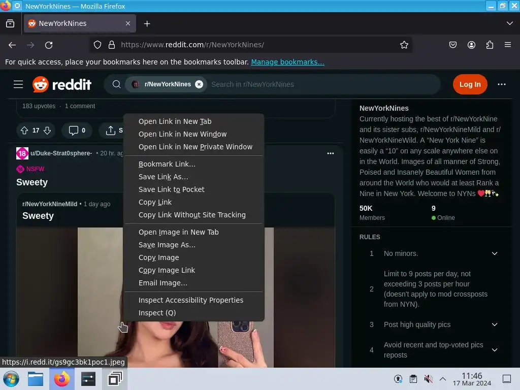
Task: Share the post via the share icon
Action: pyautogui.click(x=110, y=131)
